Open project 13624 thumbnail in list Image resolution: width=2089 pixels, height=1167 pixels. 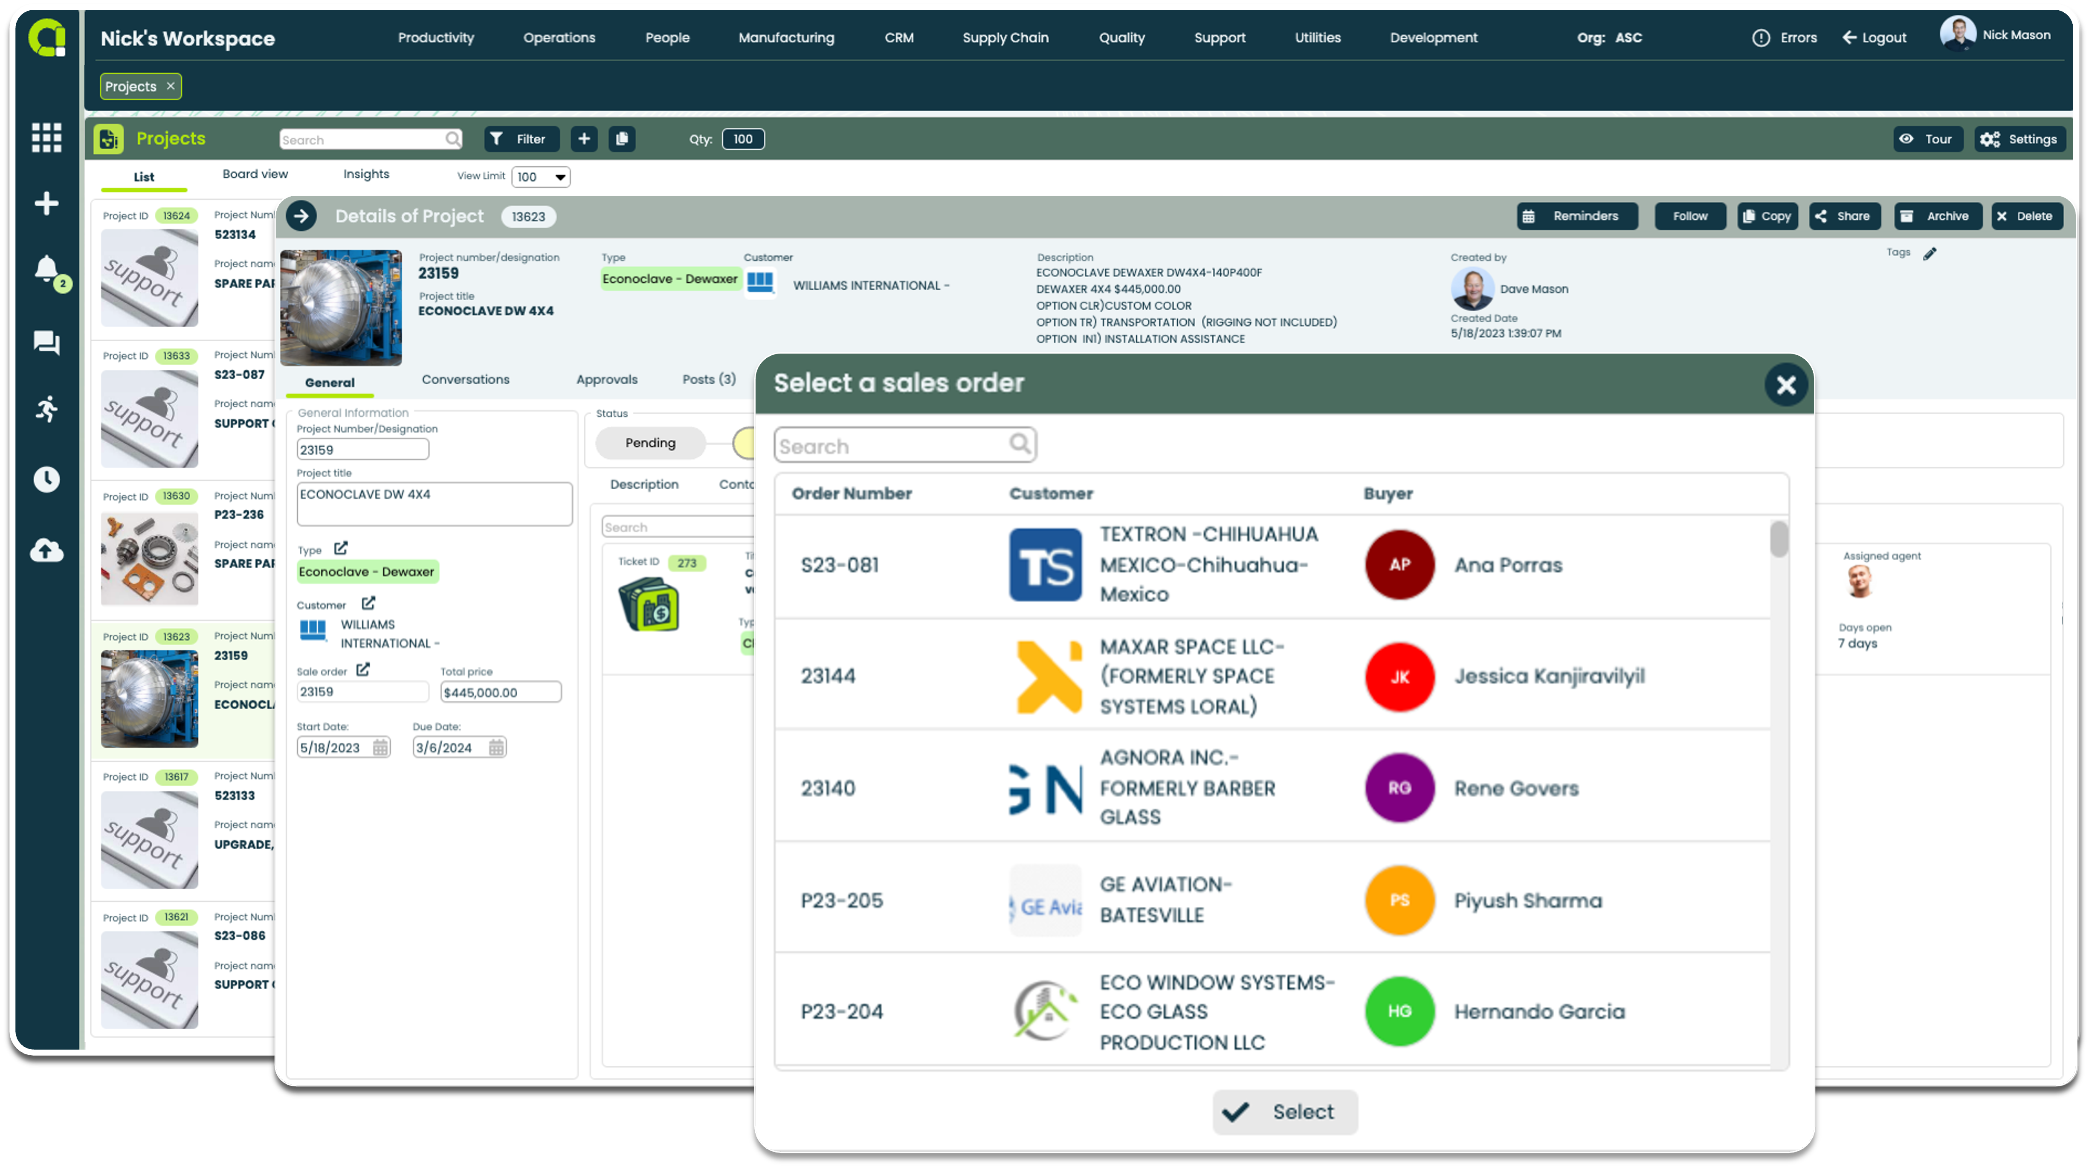[149, 277]
